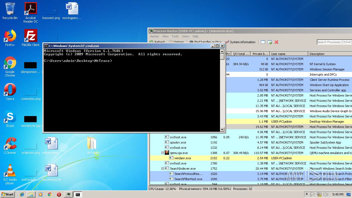The height and width of the screenshot is (198, 352).
Task: Click the Find window toolbar icon in Process Hacker
Action: [x=263, y=42]
